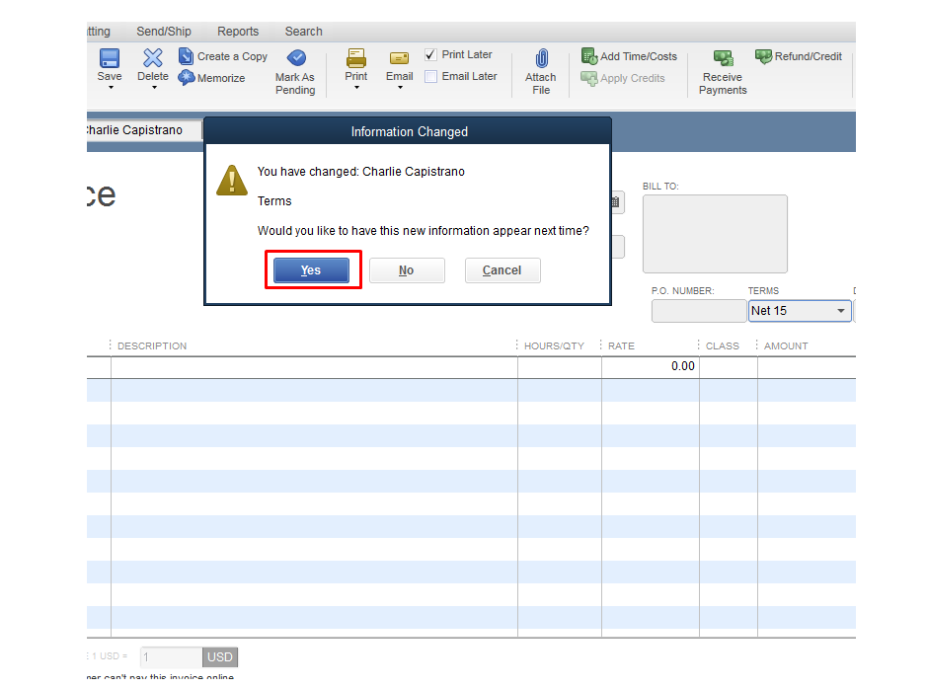Viewport: 927px width, 688px height.
Task: Cancel the Information Changed dialog
Action: [x=502, y=269]
